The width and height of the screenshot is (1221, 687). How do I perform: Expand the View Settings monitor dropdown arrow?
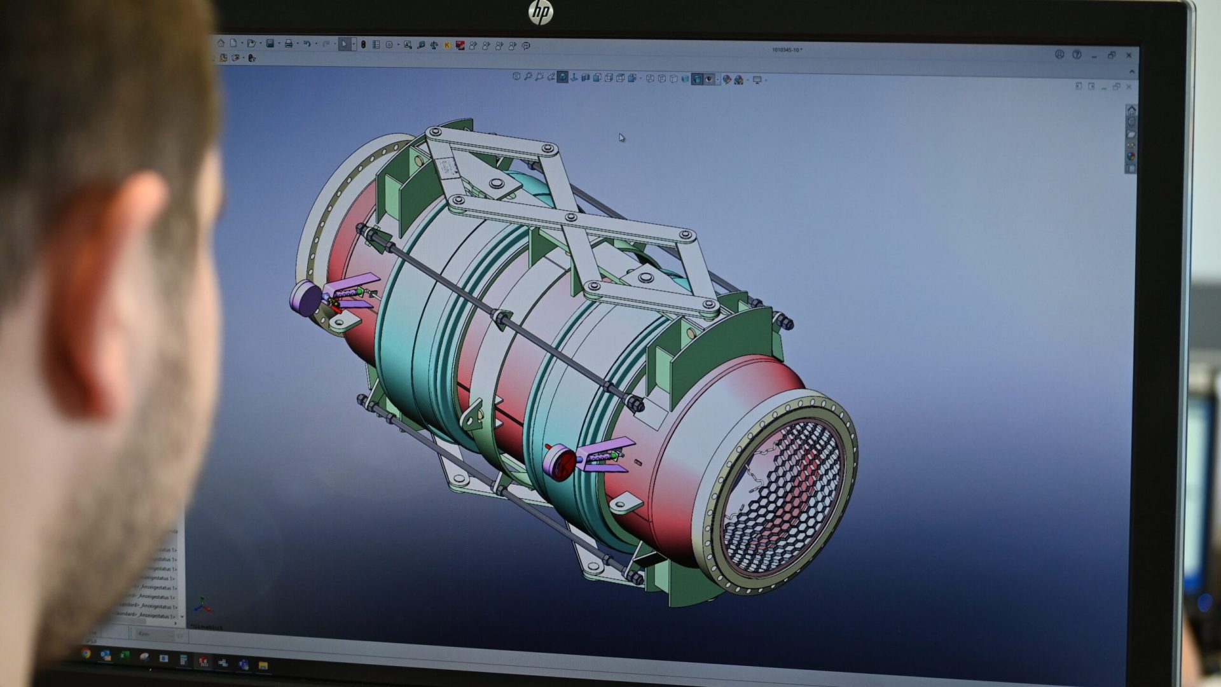(x=766, y=80)
